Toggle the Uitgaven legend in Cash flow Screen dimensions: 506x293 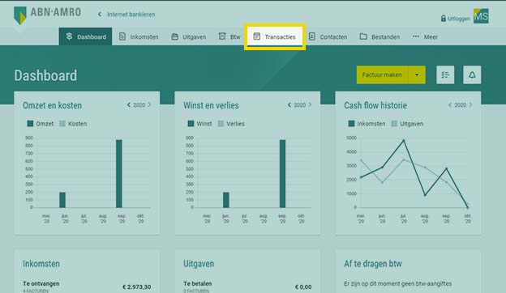407,124
